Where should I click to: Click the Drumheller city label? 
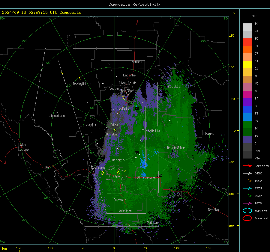176,148
